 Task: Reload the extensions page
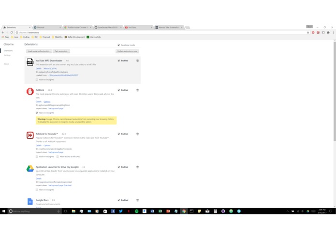click(12, 32)
